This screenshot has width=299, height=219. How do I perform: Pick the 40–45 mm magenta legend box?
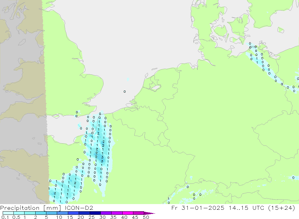pyautogui.click(x=128, y=213)
